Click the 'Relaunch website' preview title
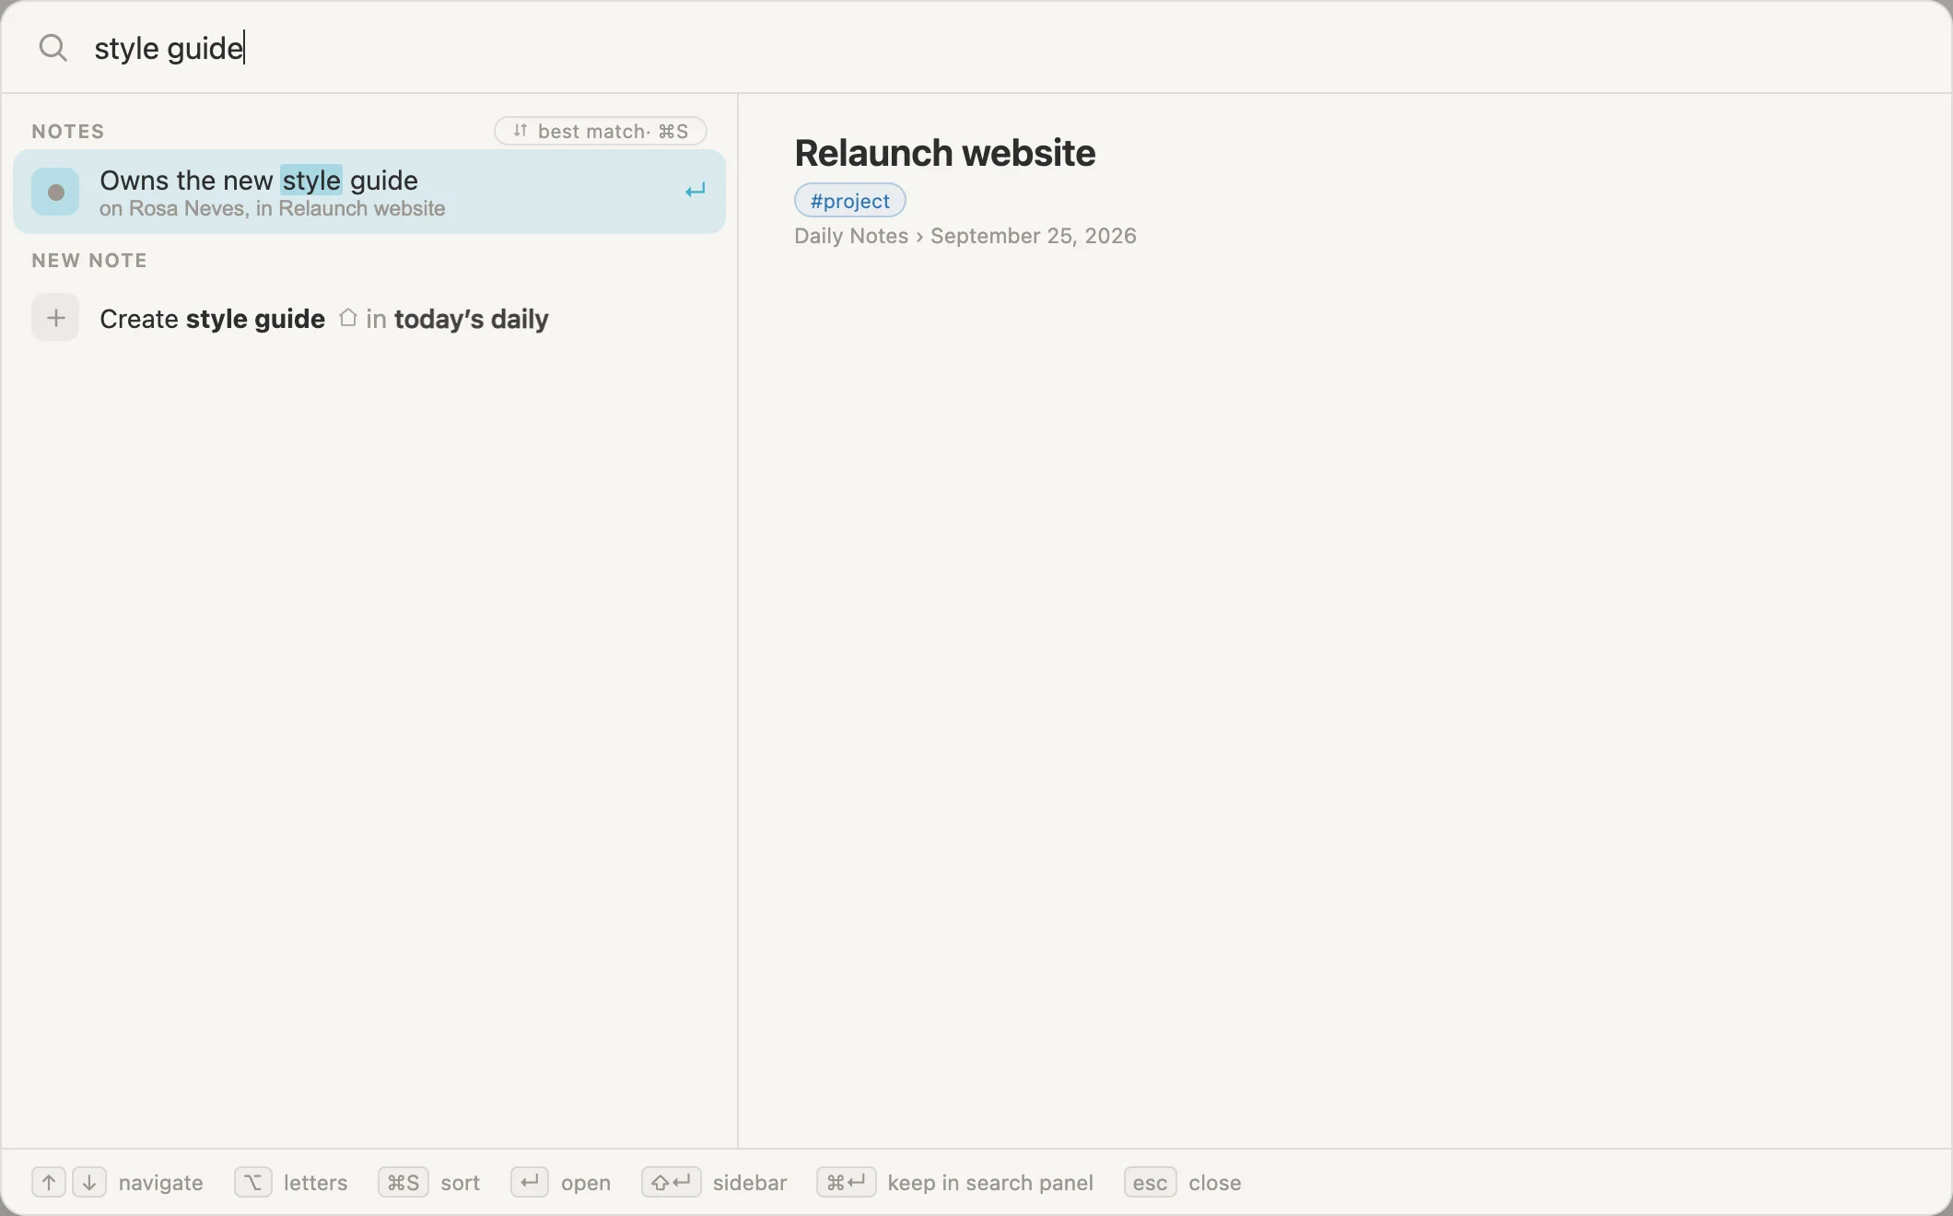1953x1216 pixels. [944, 153]
